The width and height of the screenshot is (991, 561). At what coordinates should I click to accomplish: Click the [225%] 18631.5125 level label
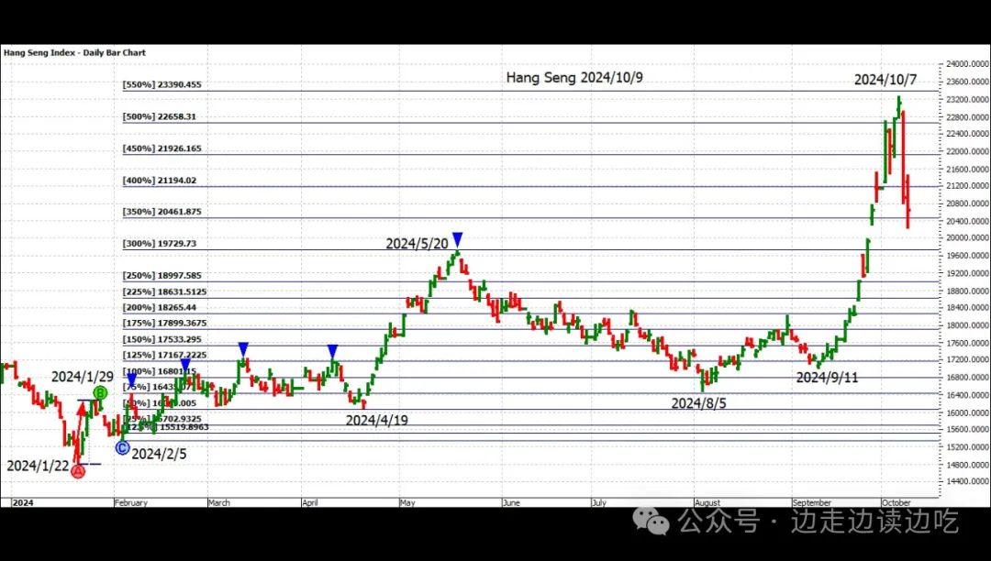165,292
